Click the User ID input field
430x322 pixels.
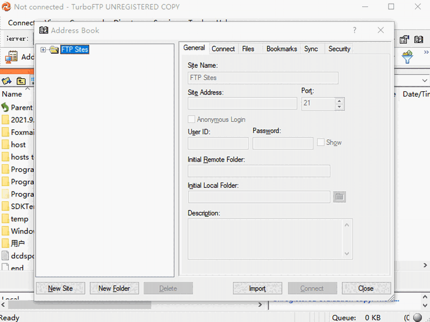[x=218, y=143]
